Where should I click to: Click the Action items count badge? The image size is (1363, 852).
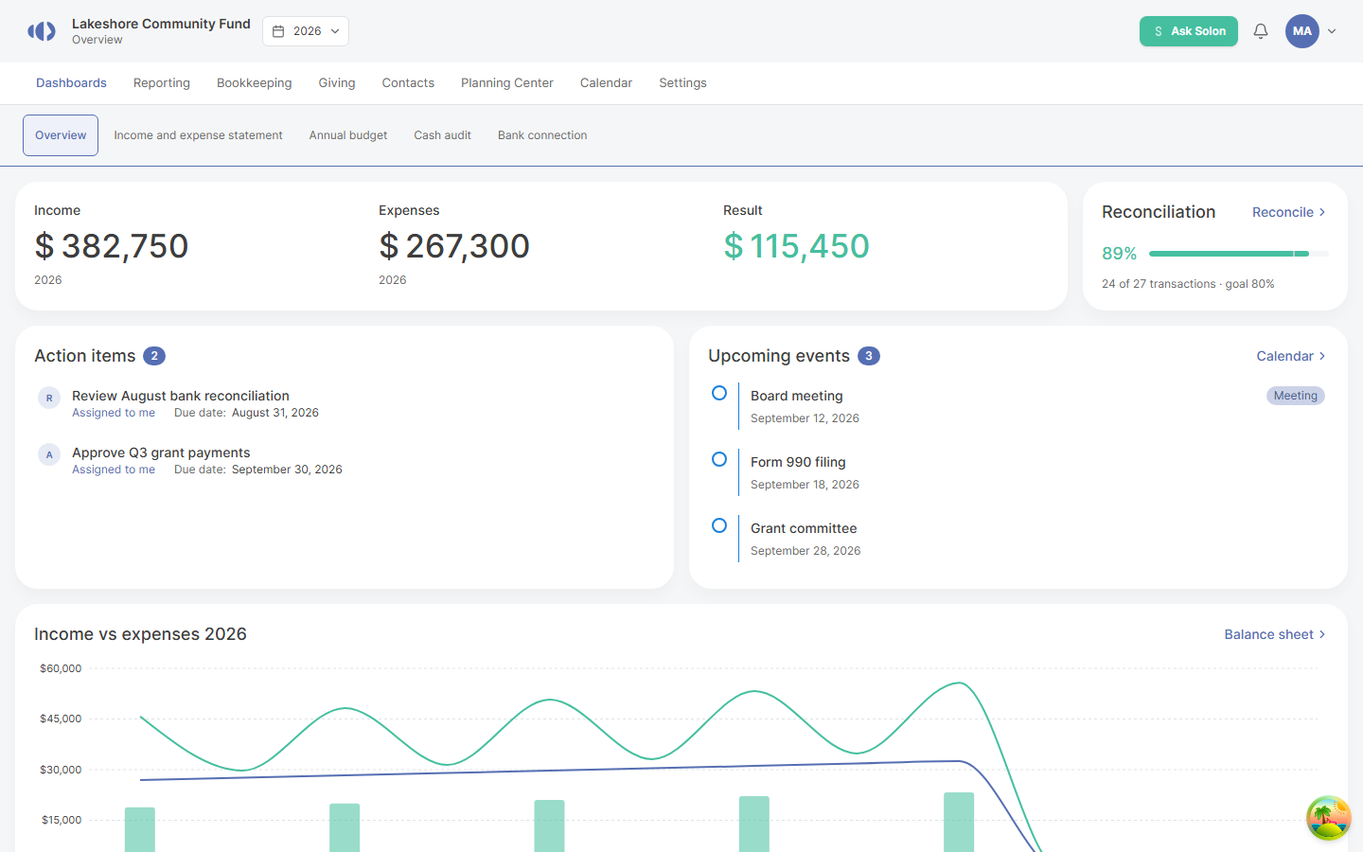coord(154,356)
